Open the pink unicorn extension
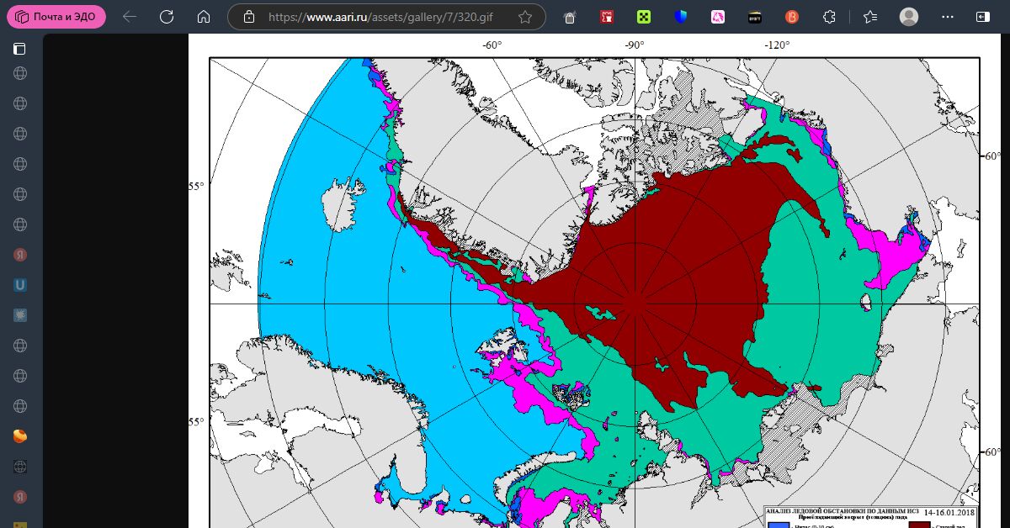The width and height of the screenshot is (1010, 528). 718,17
